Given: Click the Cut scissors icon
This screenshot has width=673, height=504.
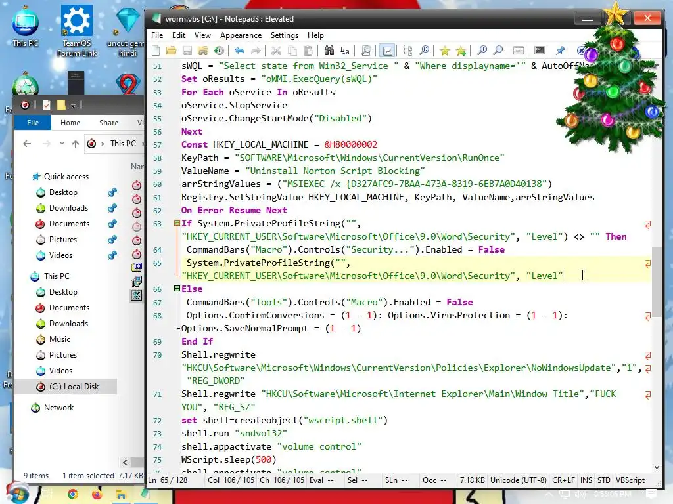Looking at the screenshot, I should [277, 51].
